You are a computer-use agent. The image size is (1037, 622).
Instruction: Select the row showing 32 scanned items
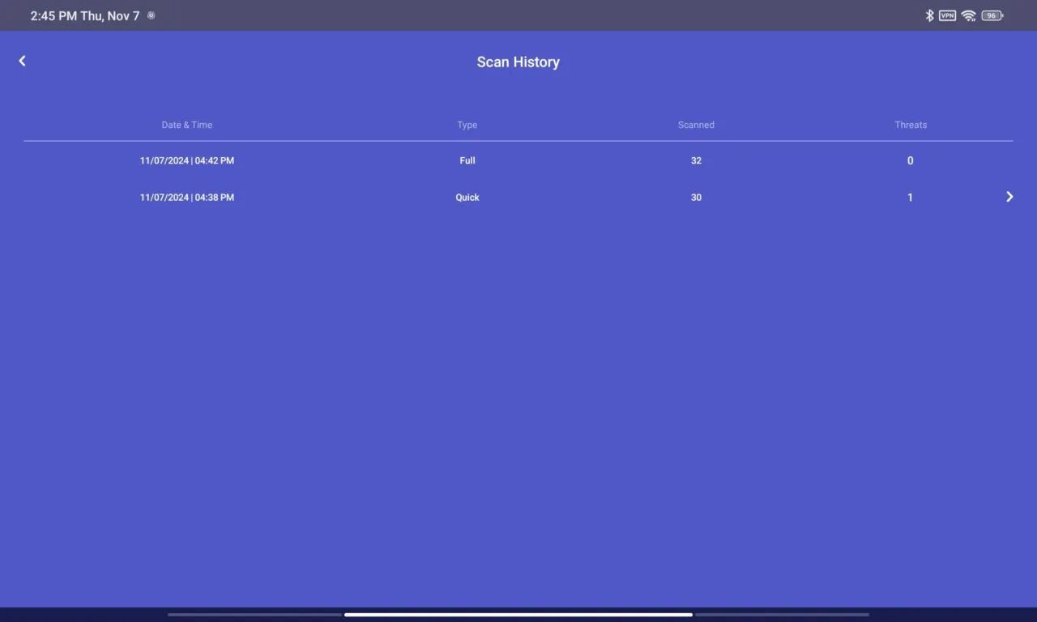pos(696,160)
